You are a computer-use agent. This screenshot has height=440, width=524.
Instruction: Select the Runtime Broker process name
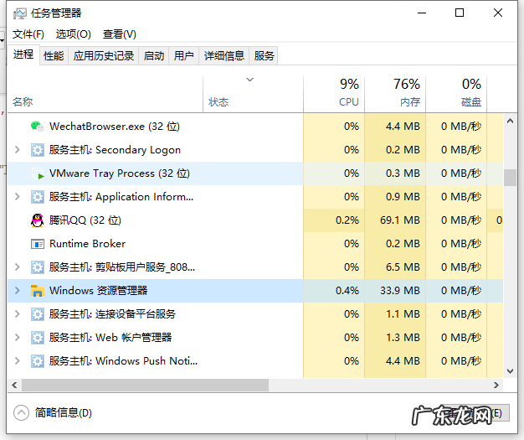point(88,244)
